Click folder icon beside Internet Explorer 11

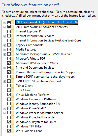click(13, 31)
